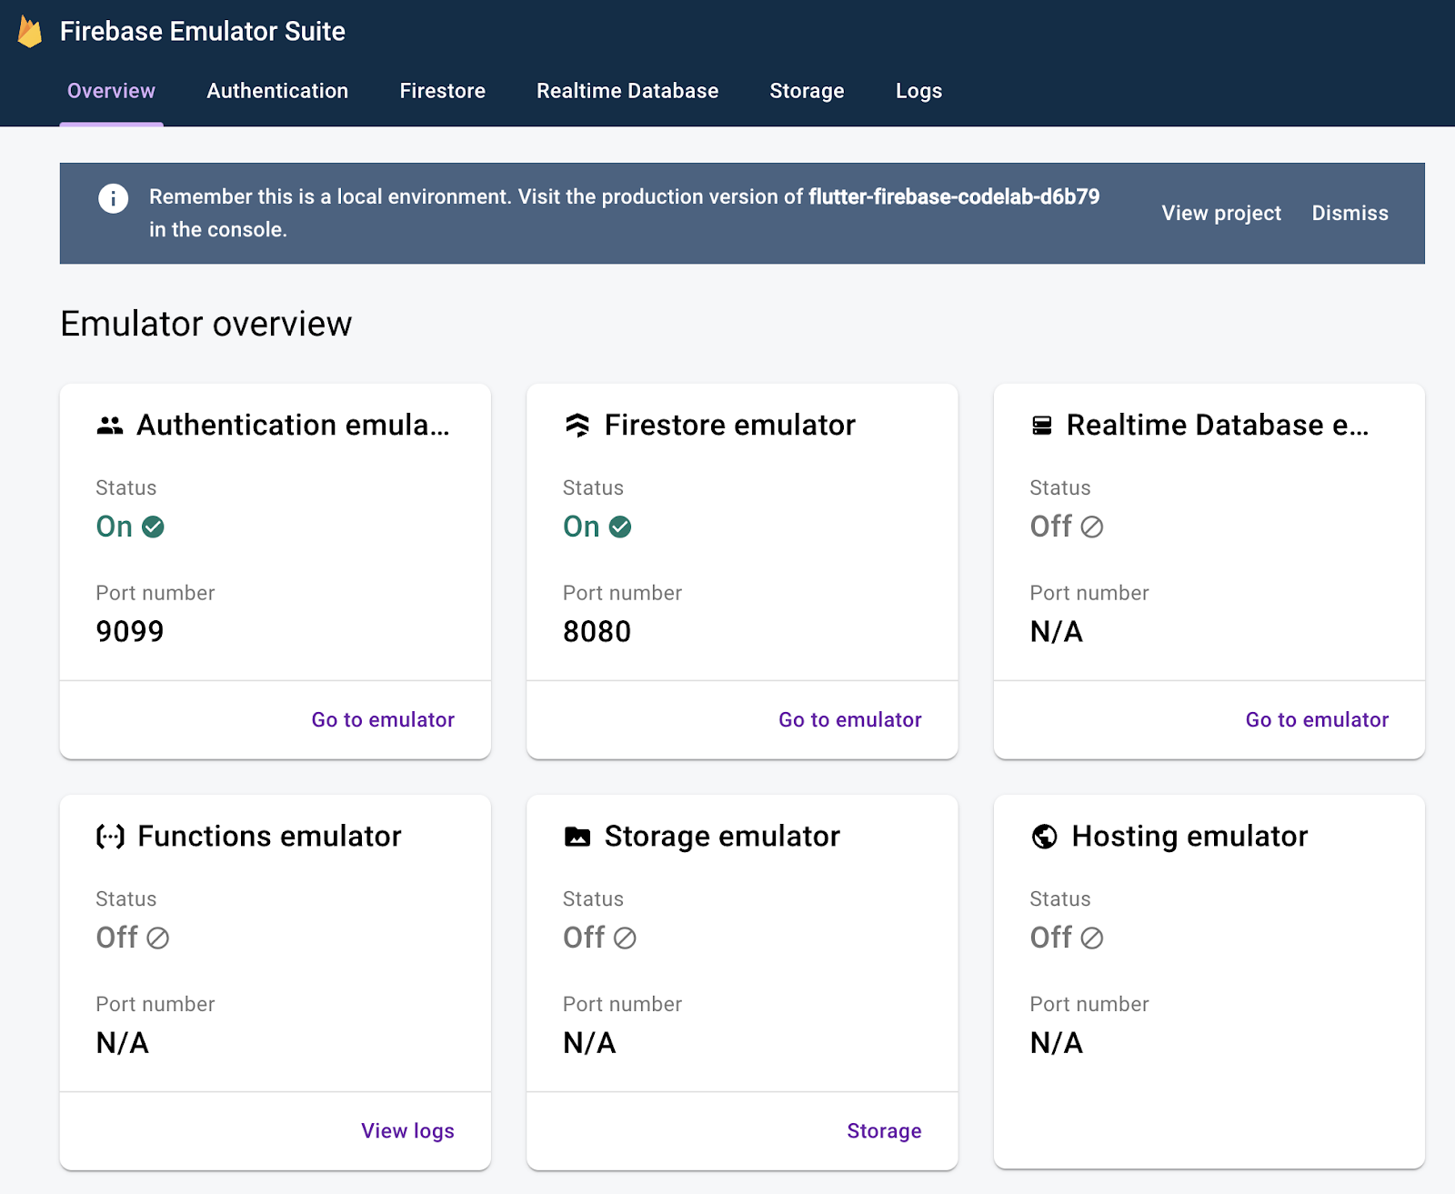Click the Firebase flame logo
Image resolution: width=1455 pixels, height=1194 pixels.
(x=30, y=32)
